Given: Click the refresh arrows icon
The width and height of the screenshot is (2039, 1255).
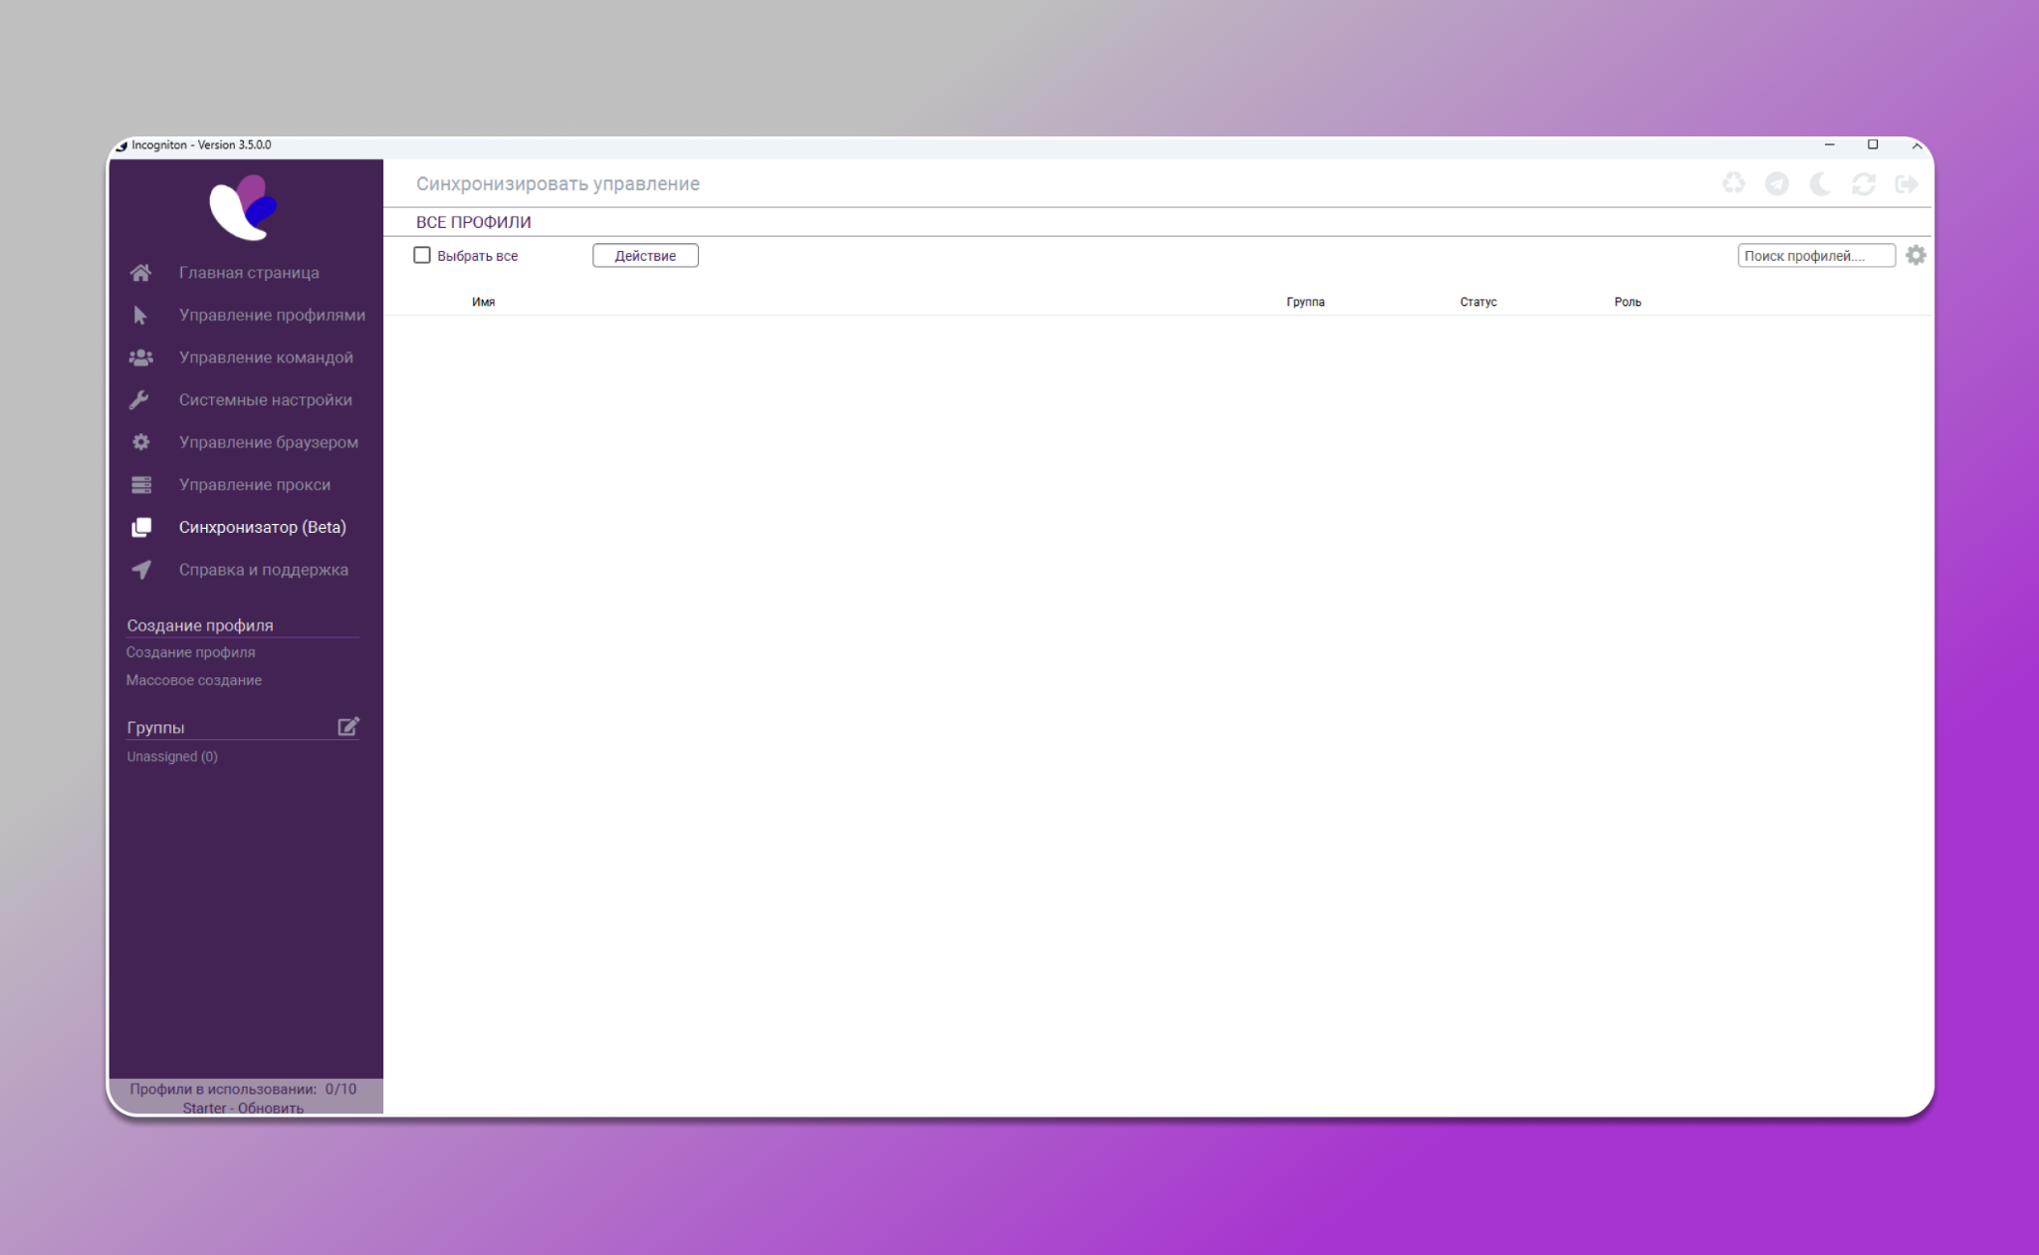Looking at the screenshot, I should pos(1863,183).
